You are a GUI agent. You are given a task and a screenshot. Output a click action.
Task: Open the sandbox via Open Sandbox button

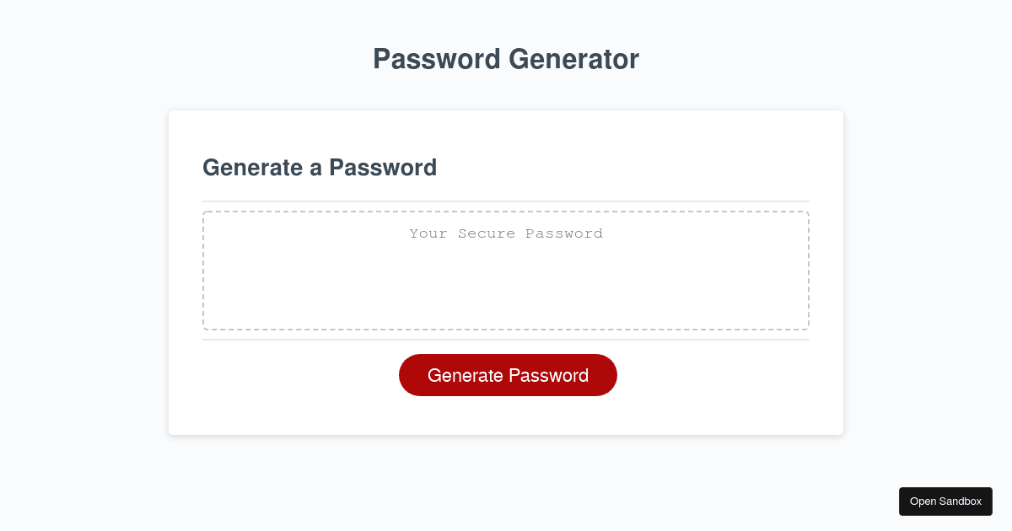click(x=945, y=501)
